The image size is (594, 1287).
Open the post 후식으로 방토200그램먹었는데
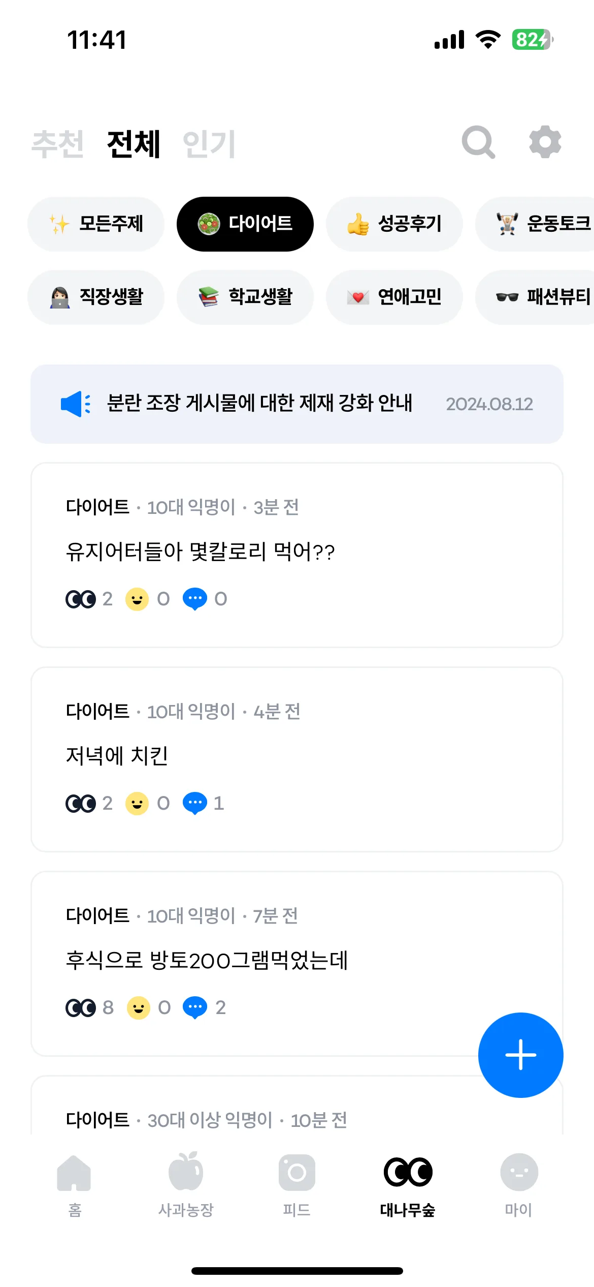297,964
